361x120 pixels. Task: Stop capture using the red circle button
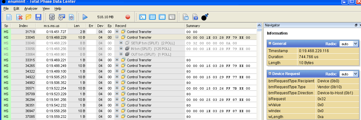pyautogui.click(x=128, y=17)
